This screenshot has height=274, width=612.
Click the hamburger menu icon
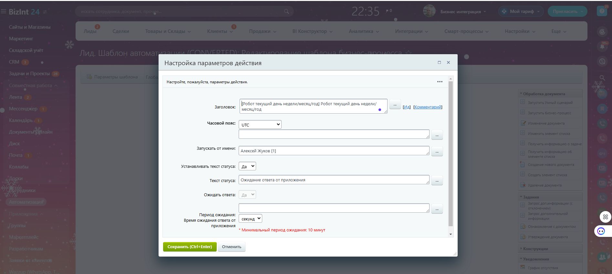pos(4,12)
